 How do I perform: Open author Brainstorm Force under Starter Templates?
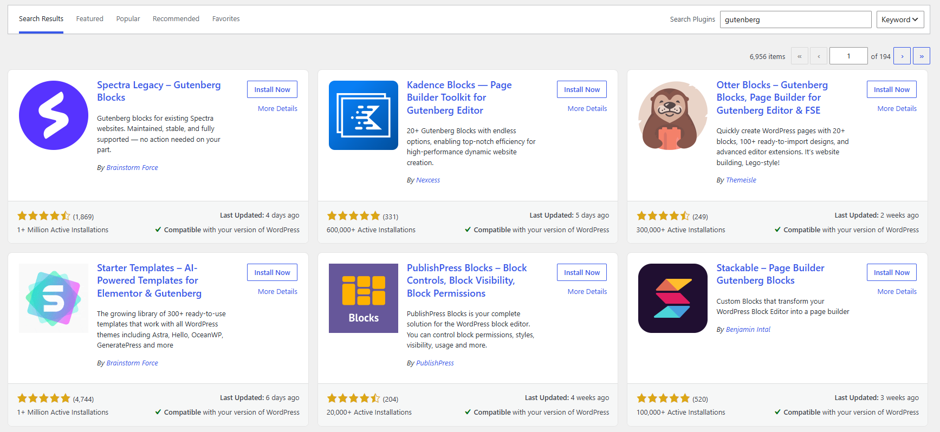tap(132, 363)
